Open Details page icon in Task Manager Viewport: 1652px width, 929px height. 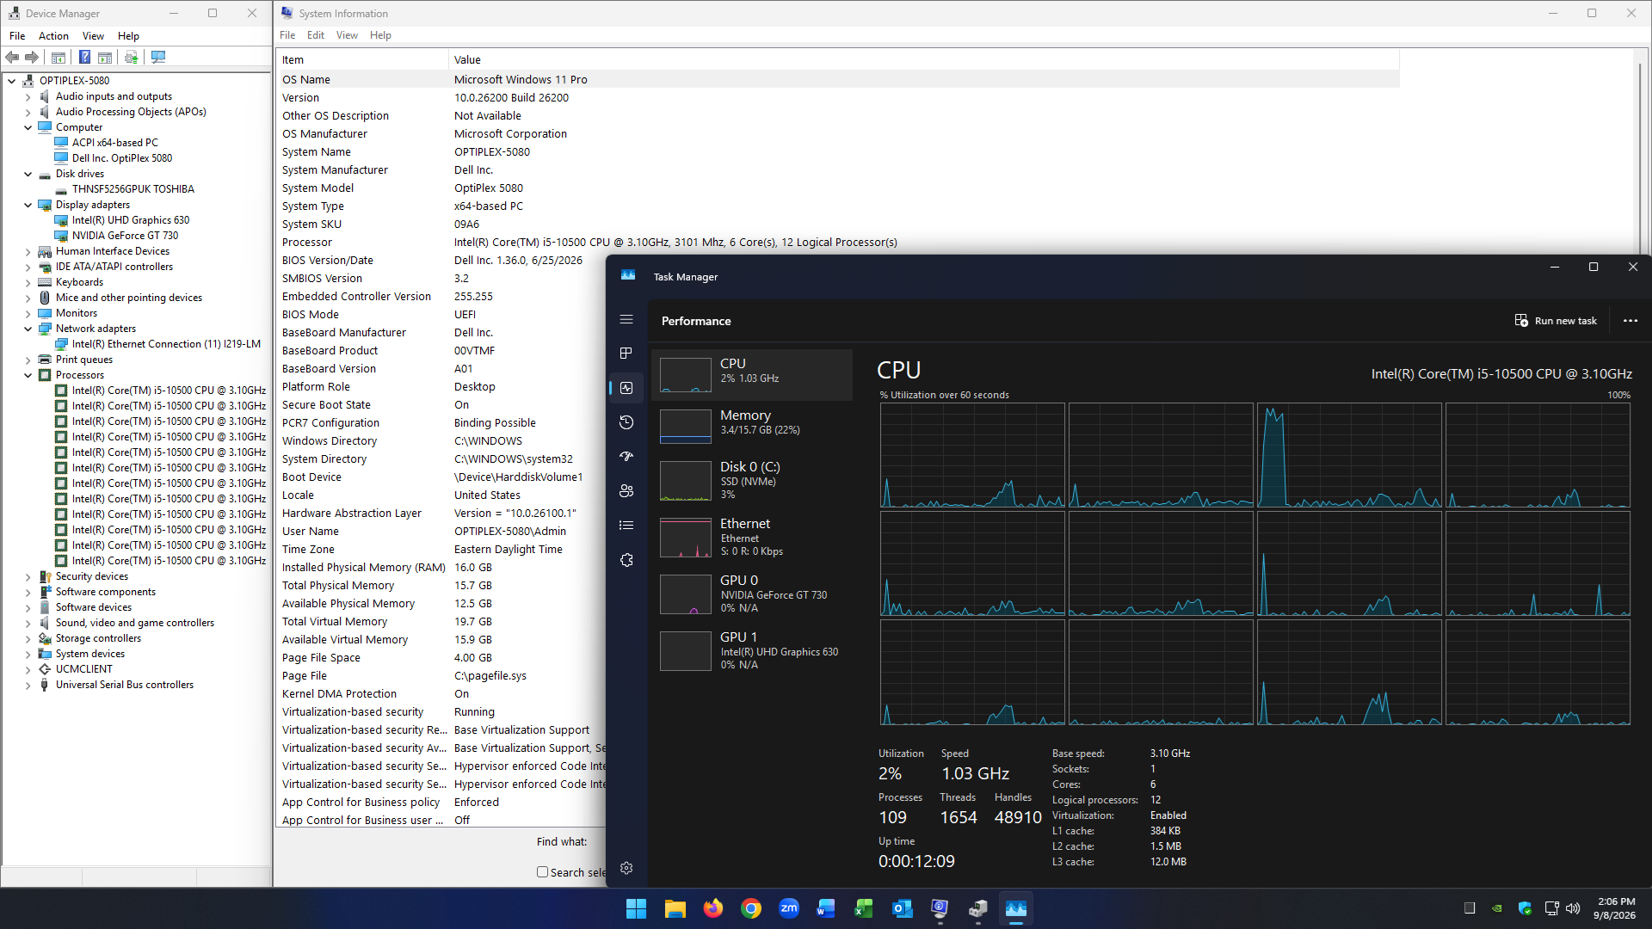pos(626,526)
